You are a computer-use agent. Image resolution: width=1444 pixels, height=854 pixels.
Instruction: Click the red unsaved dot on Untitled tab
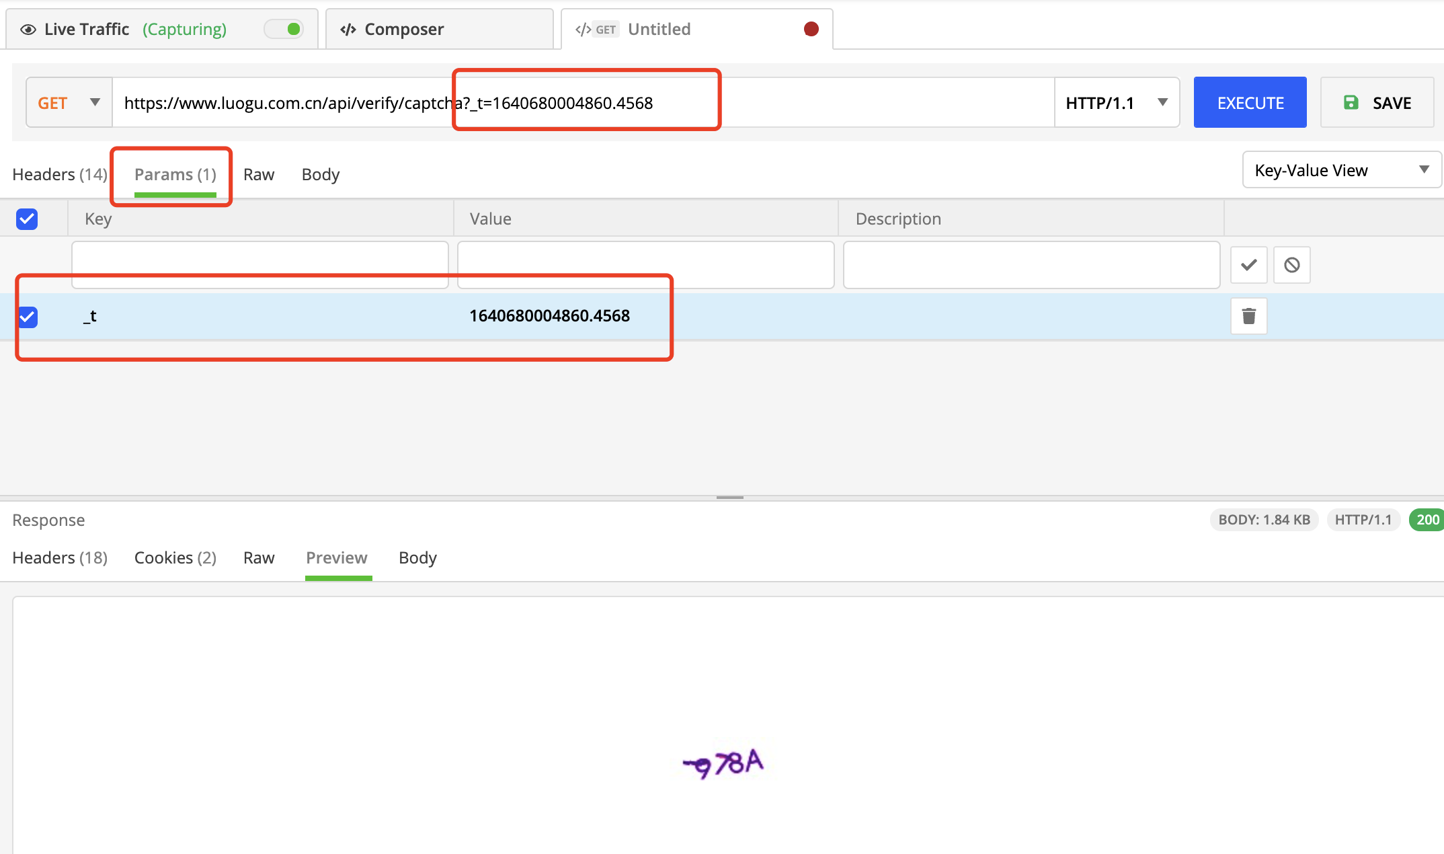tap(811, 29)
